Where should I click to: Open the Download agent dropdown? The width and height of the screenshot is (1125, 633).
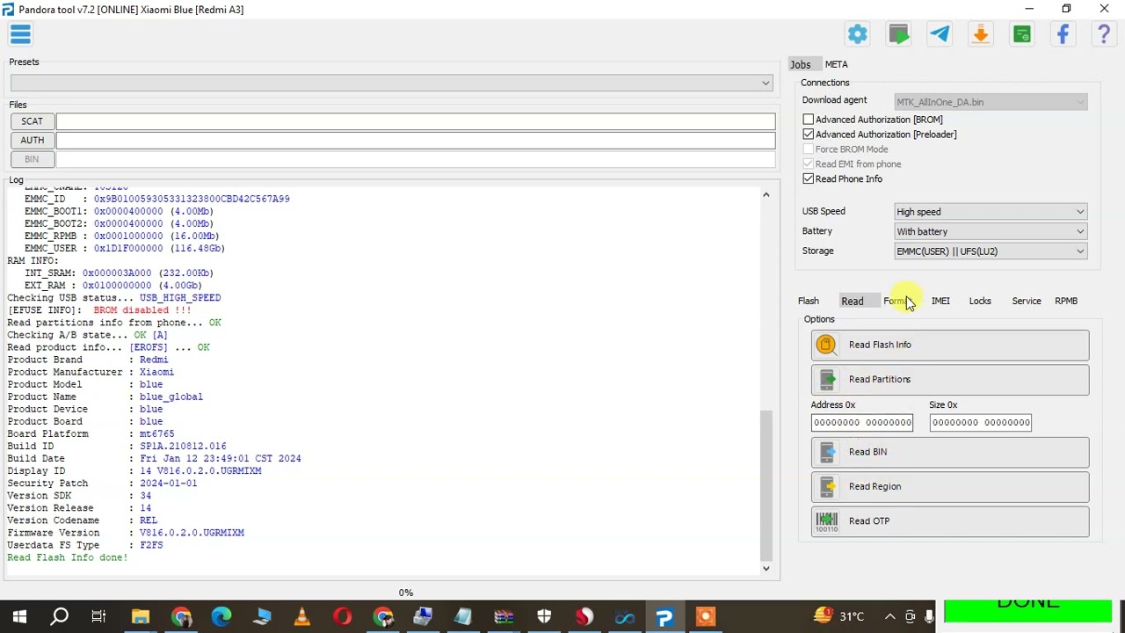tap(991, 102)
